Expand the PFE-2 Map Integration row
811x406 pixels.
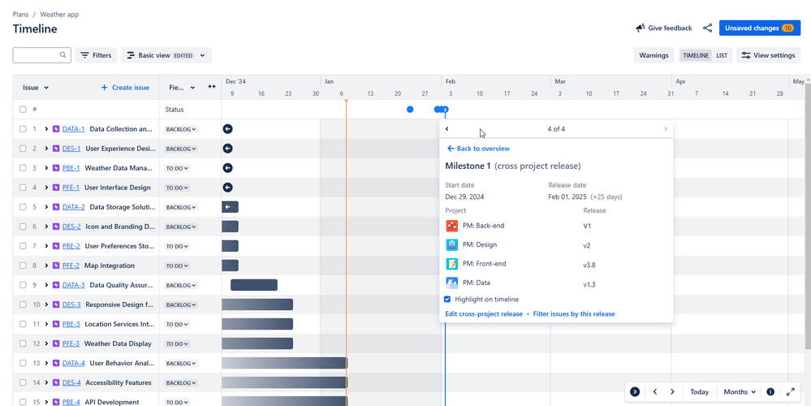46,266
